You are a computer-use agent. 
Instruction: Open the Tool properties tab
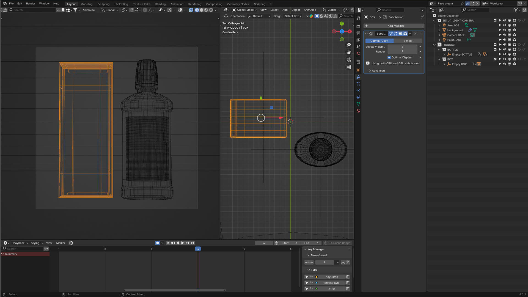[x=358, y=18]
